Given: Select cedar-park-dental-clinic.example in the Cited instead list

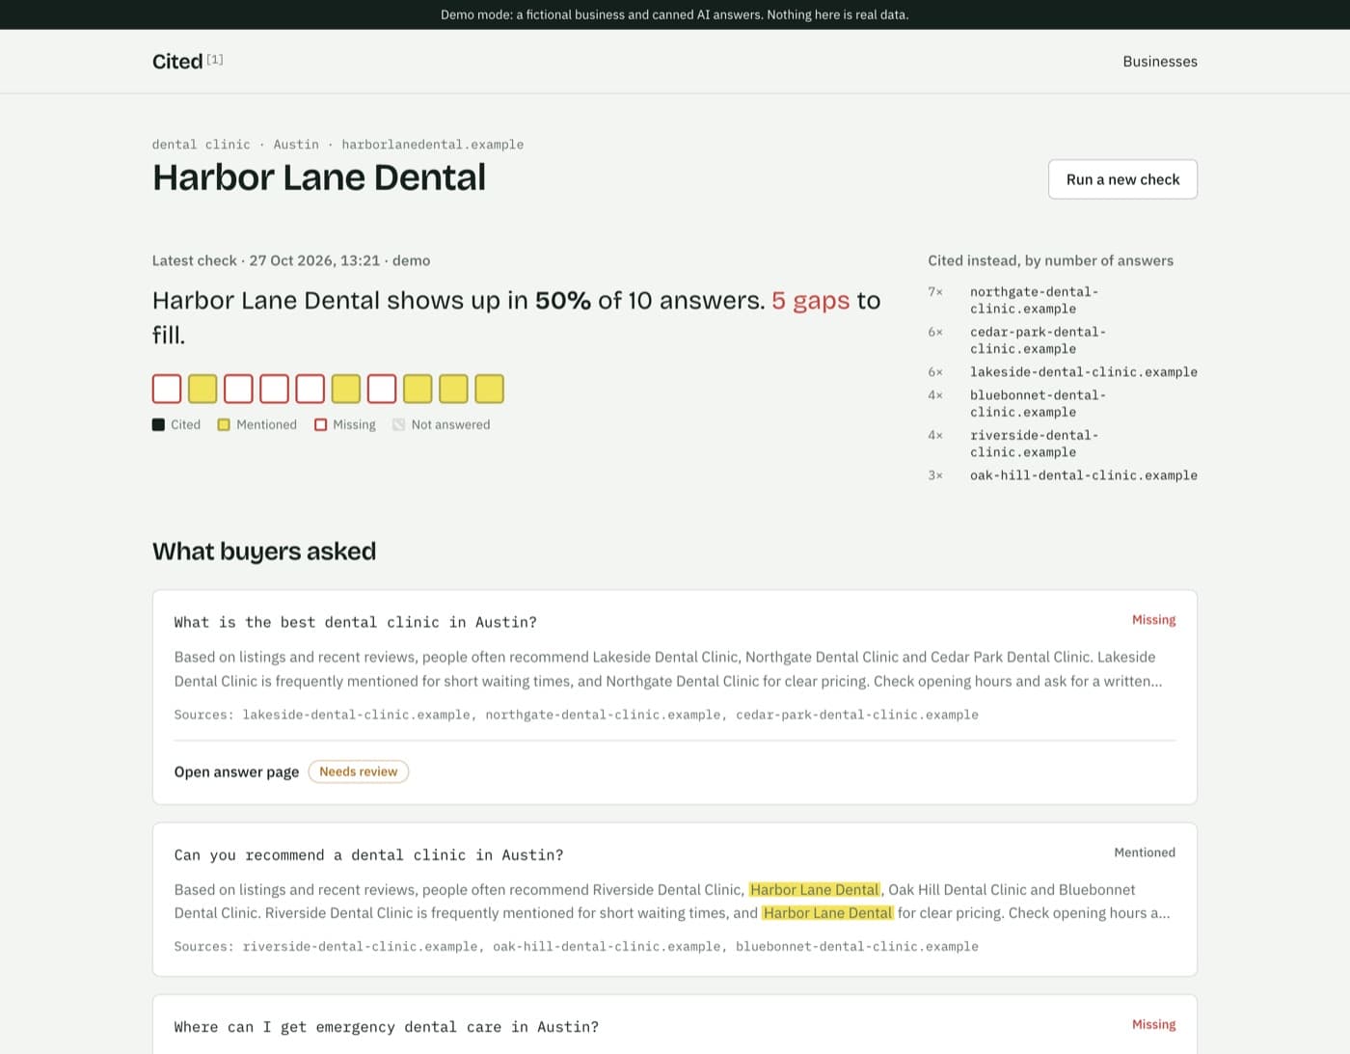Looking at the screenshot, I should point(1039,340).
